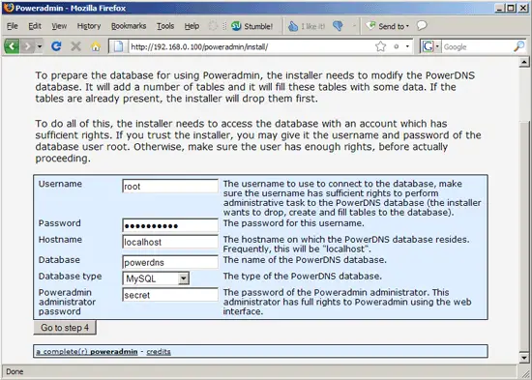Click the StumbleUpon Stumble! button
The height and width of the screenshot is (380, 532).
click(252, 26)
